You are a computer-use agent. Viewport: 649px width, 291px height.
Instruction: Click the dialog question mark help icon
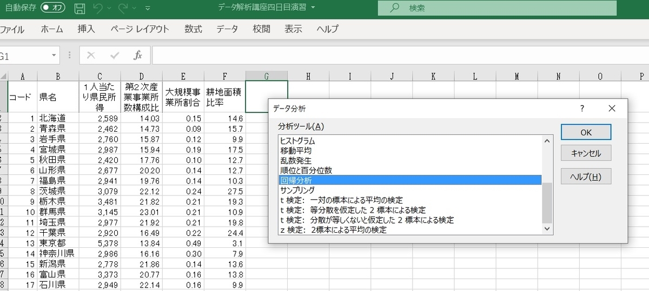(582, 109)
